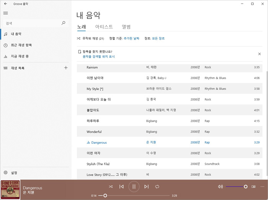Image resolution: width=268 pixels, height=200 pixels.
Task: Click duration 4:15 of 하루하루
Action: [x=257, y=121]
